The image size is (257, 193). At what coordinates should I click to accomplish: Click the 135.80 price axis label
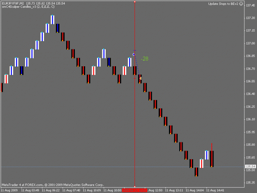250,145
